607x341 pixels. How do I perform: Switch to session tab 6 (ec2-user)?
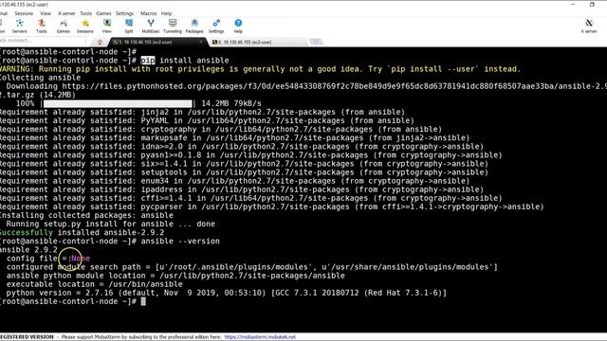click(257, 42)
